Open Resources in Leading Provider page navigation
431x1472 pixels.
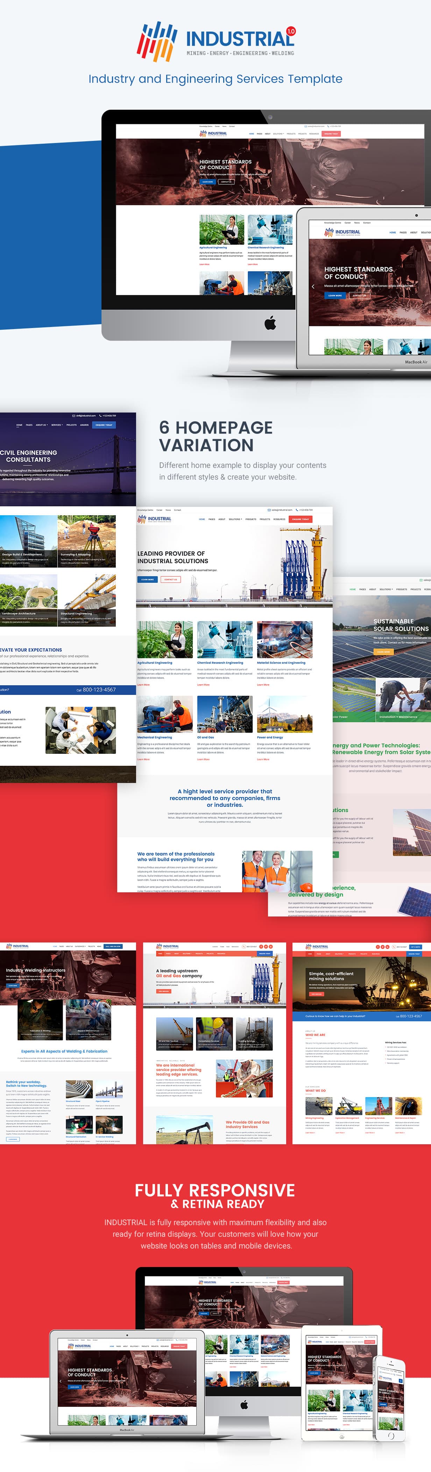[x=280, y=519]
